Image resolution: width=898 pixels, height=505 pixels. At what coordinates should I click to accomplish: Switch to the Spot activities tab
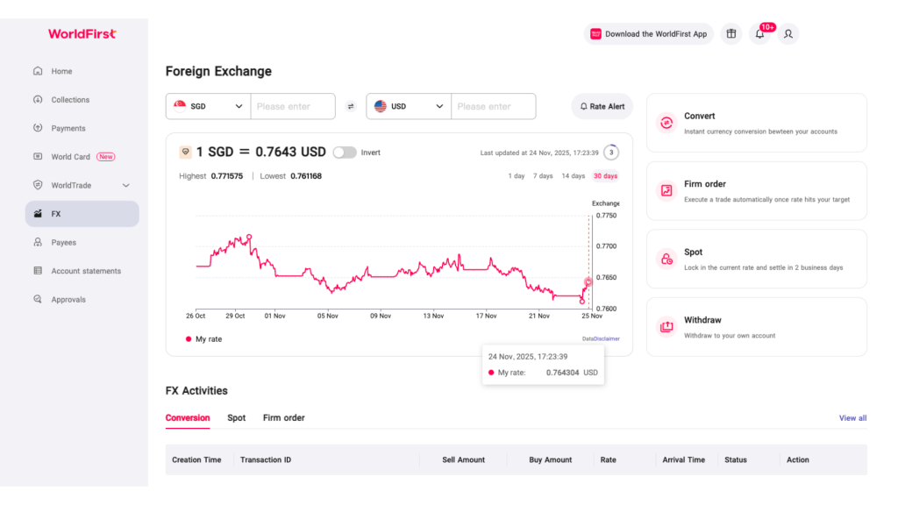click(x=236, y=418)
